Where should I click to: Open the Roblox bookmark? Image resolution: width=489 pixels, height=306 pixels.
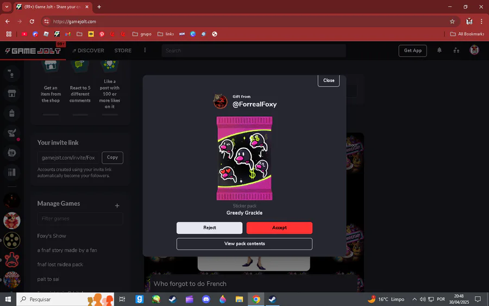(46, 34)
